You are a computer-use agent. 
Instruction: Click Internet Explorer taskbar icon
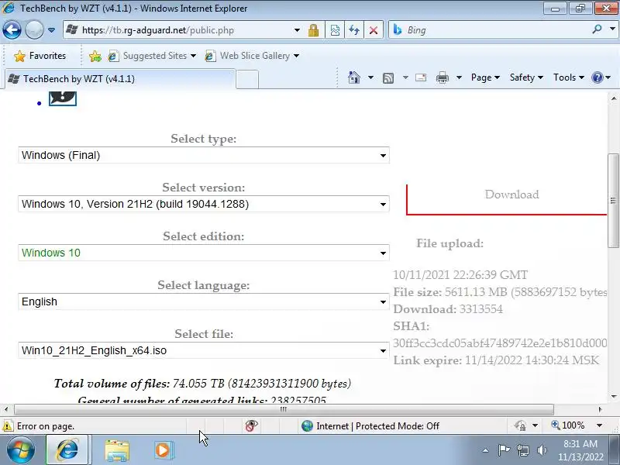tap(67, 450)
